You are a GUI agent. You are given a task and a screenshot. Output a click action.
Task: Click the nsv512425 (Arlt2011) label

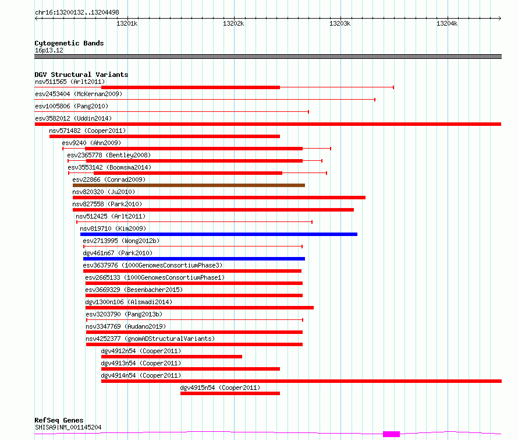111,216
